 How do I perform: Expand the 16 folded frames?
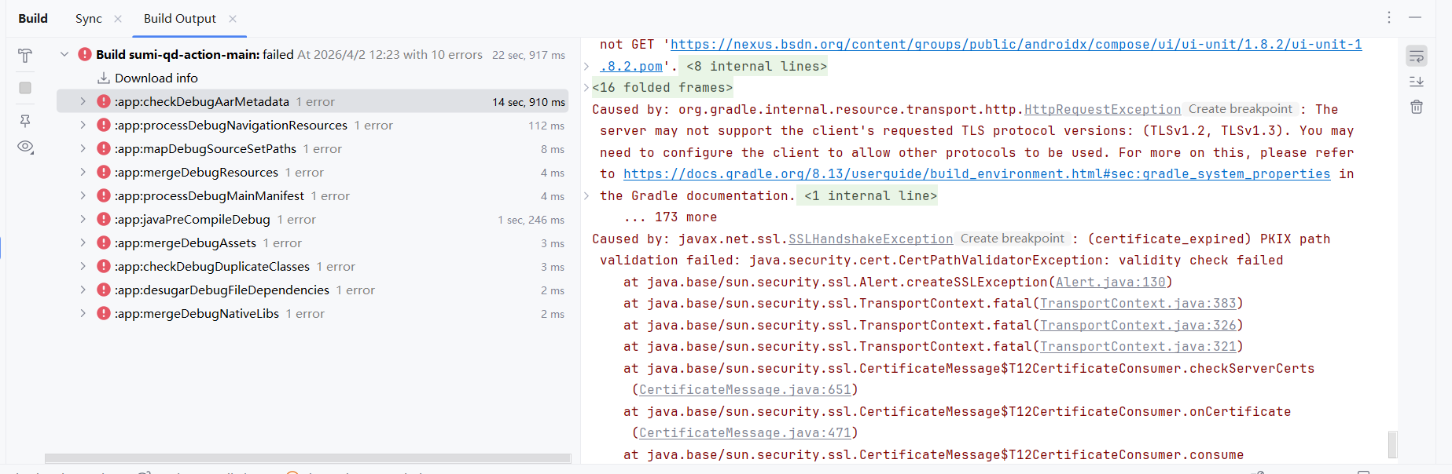663,88
